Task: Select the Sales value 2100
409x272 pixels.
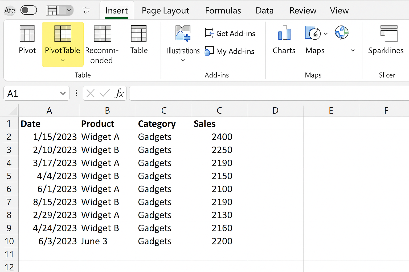Action: tap(220, 189)
